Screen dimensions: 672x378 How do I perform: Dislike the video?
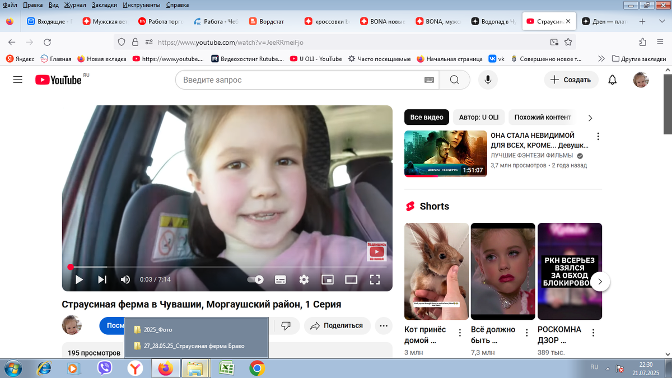tap(286, 325)
